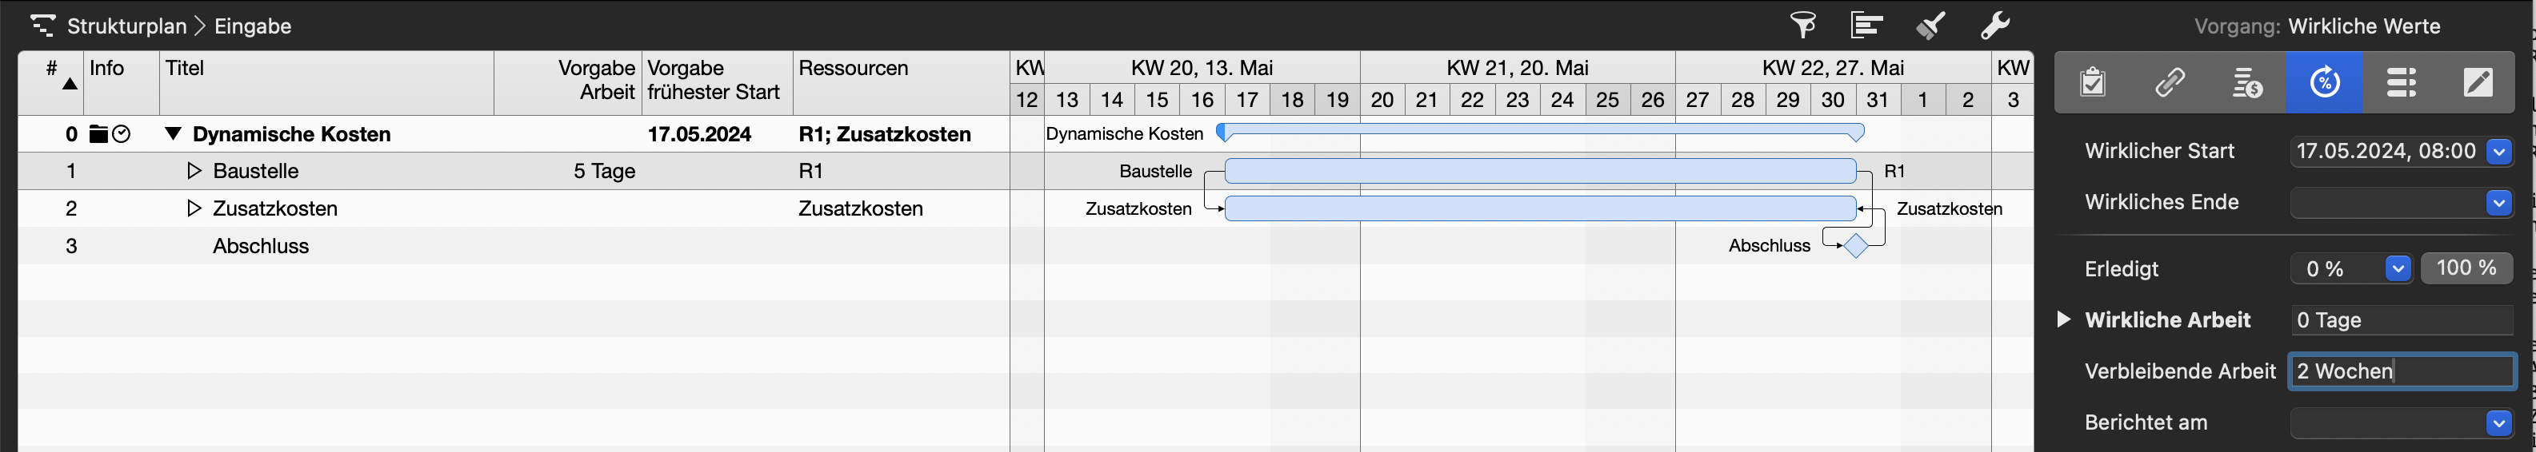
Task: Click the Verbleibende Arbeit input field
Action: (2401, 371)
